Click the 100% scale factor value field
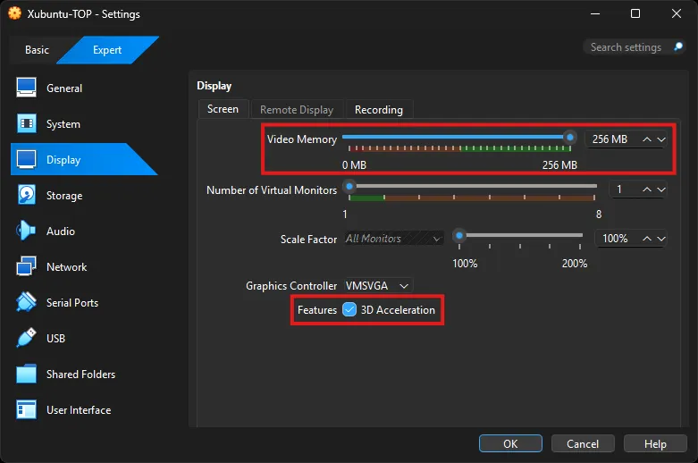This screenshot has height=463, width=698. tap(631, 239)
